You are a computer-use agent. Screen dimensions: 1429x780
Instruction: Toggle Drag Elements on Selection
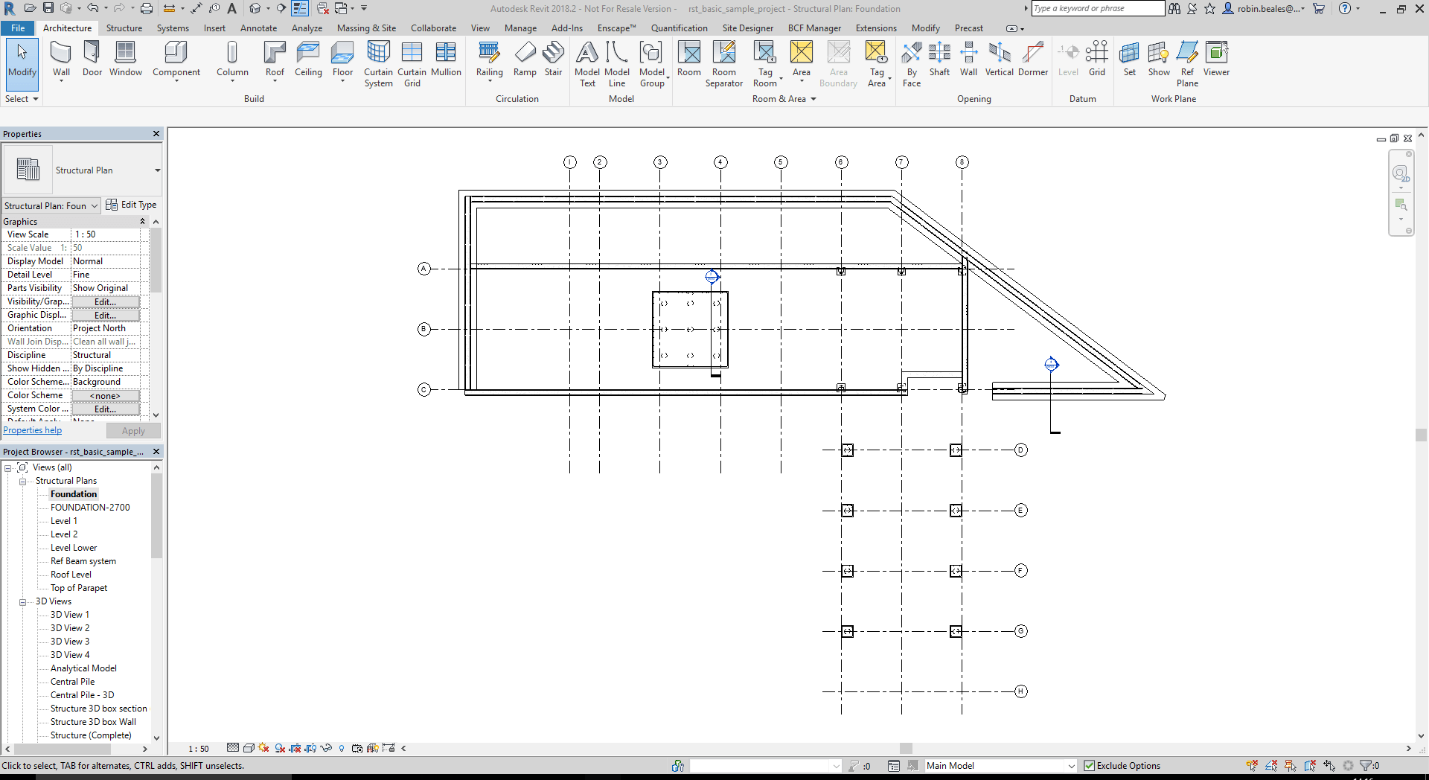click(1329, 765)
